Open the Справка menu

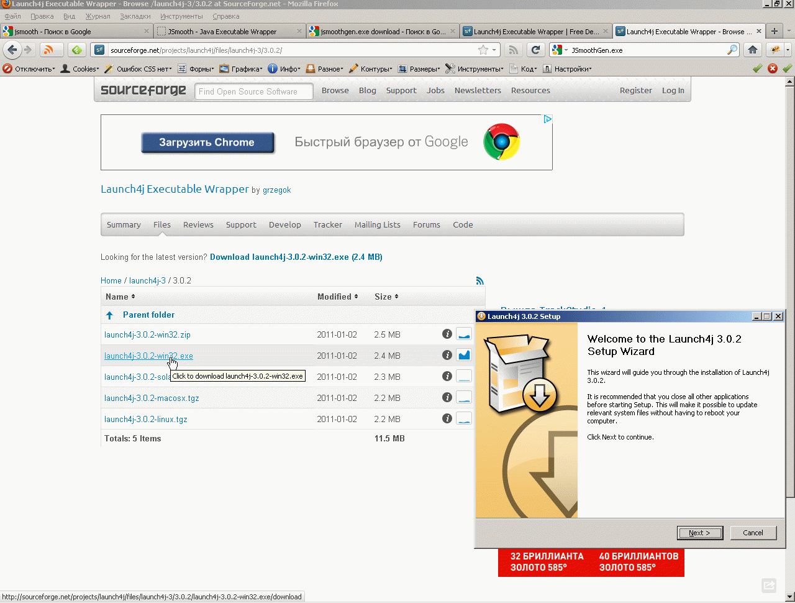click(x=225, y=16)
